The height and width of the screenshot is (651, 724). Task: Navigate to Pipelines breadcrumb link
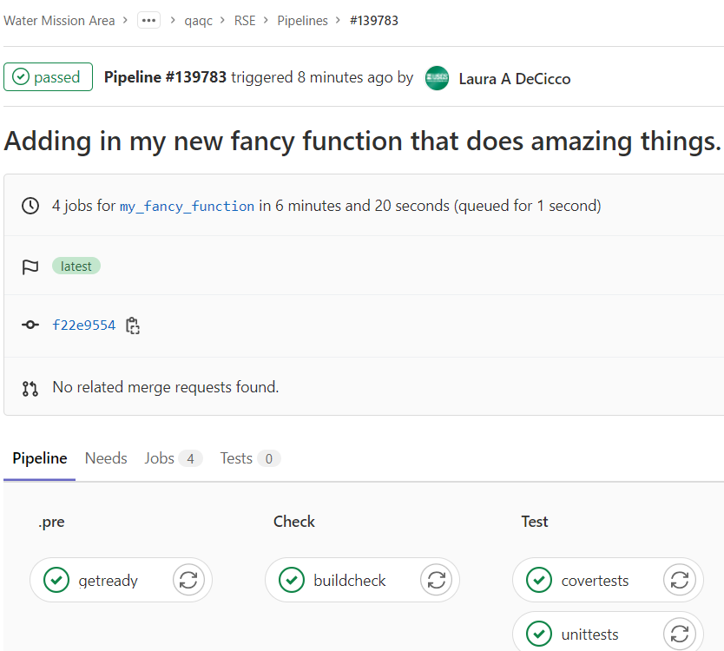click(x=302, y=20)
